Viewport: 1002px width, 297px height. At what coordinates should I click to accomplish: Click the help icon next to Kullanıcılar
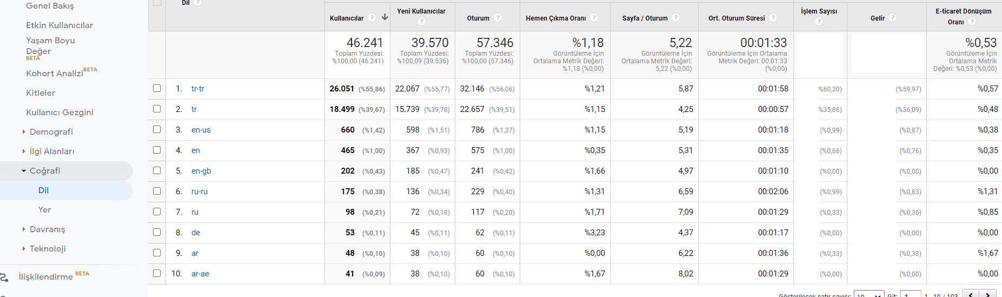point(372,18)
